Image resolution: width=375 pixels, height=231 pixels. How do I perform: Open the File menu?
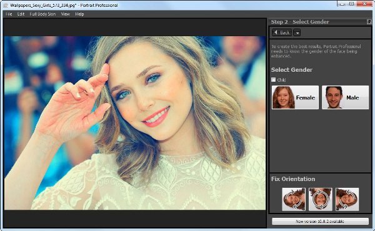(9, 14)
